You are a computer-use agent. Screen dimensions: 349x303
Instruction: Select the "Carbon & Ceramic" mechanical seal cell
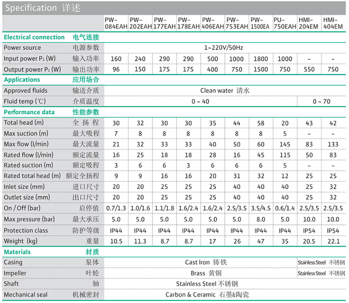pos(207,295)
